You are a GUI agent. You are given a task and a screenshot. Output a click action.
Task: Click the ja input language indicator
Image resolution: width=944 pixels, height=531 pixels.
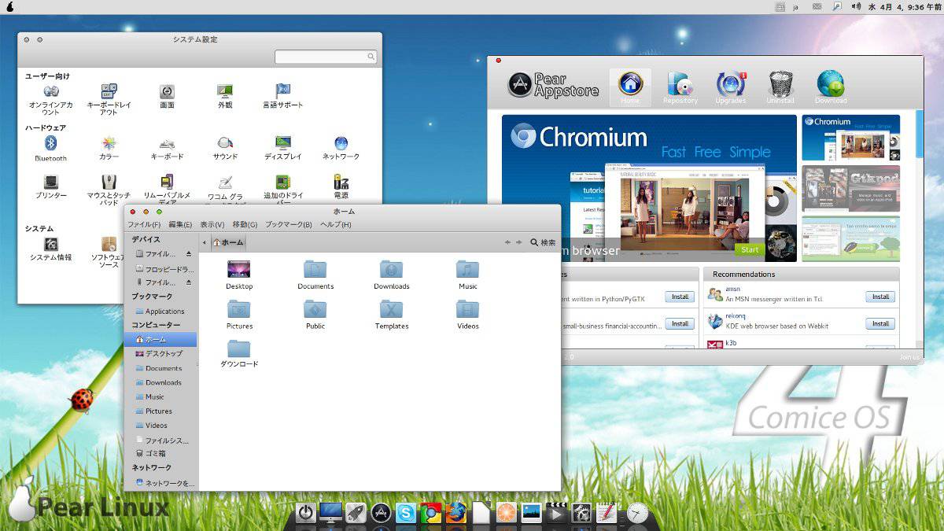(x=796, y=6)
